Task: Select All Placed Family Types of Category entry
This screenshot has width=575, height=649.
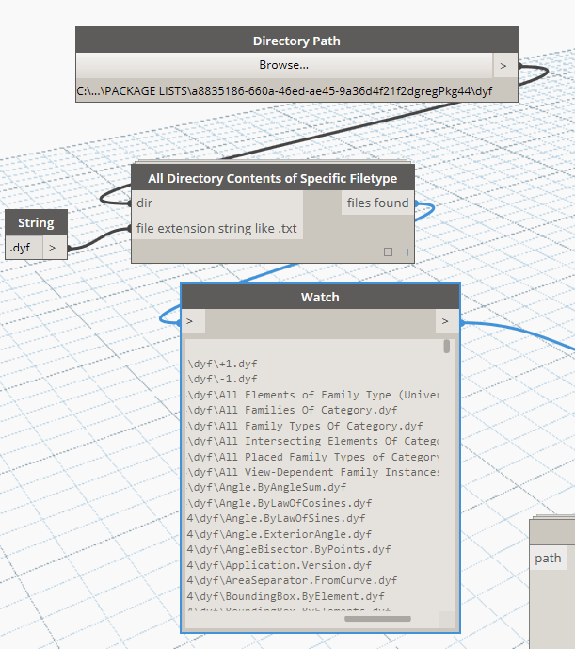Action: point(312,457)
